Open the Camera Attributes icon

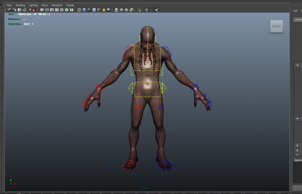click(14, 10)
